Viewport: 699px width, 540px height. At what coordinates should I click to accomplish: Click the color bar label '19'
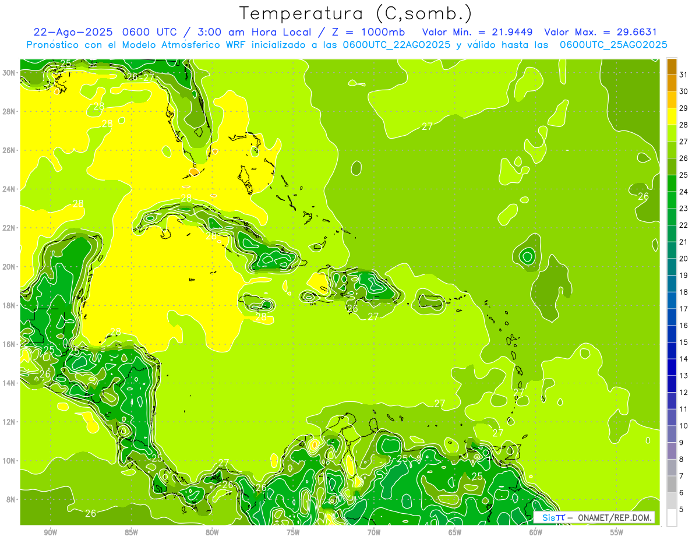coord(684,276)
